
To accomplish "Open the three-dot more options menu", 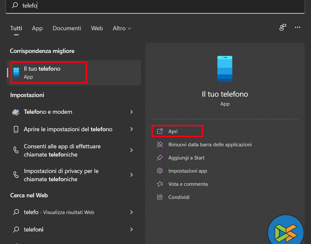I will (298, 28).
